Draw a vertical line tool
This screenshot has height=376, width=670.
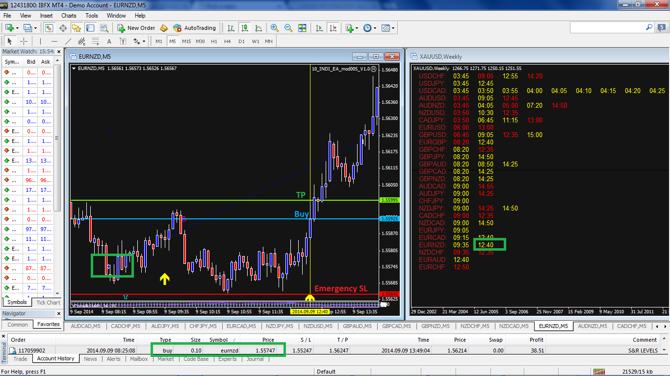point(40,41)
